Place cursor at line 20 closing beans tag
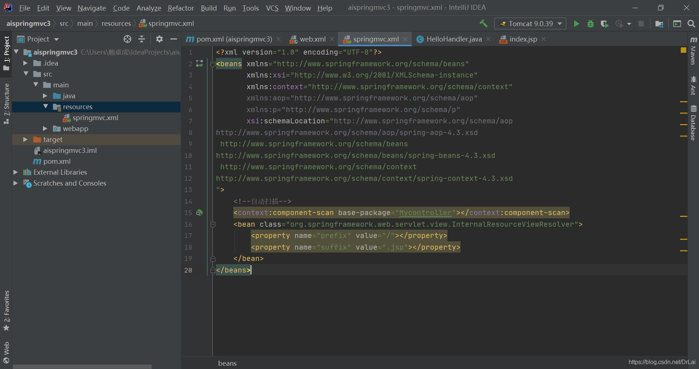 [233, 270]
